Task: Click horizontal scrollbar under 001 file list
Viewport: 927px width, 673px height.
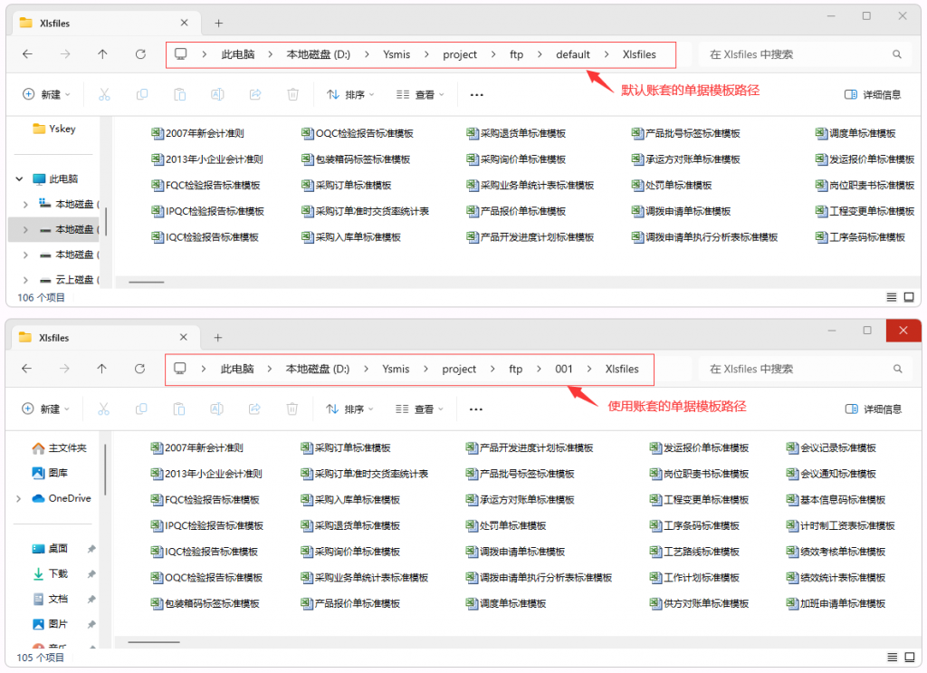Action: (154, 642)
